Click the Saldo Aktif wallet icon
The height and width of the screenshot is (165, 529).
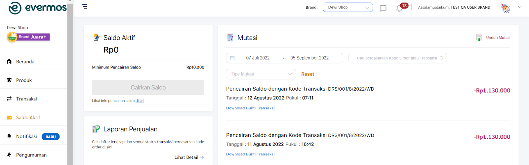click(x=9, y=117)
